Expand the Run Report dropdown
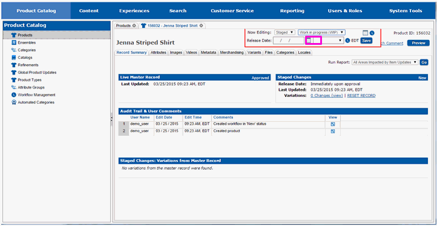Screen dimensions: 437x226 click(x=385, y=62)
